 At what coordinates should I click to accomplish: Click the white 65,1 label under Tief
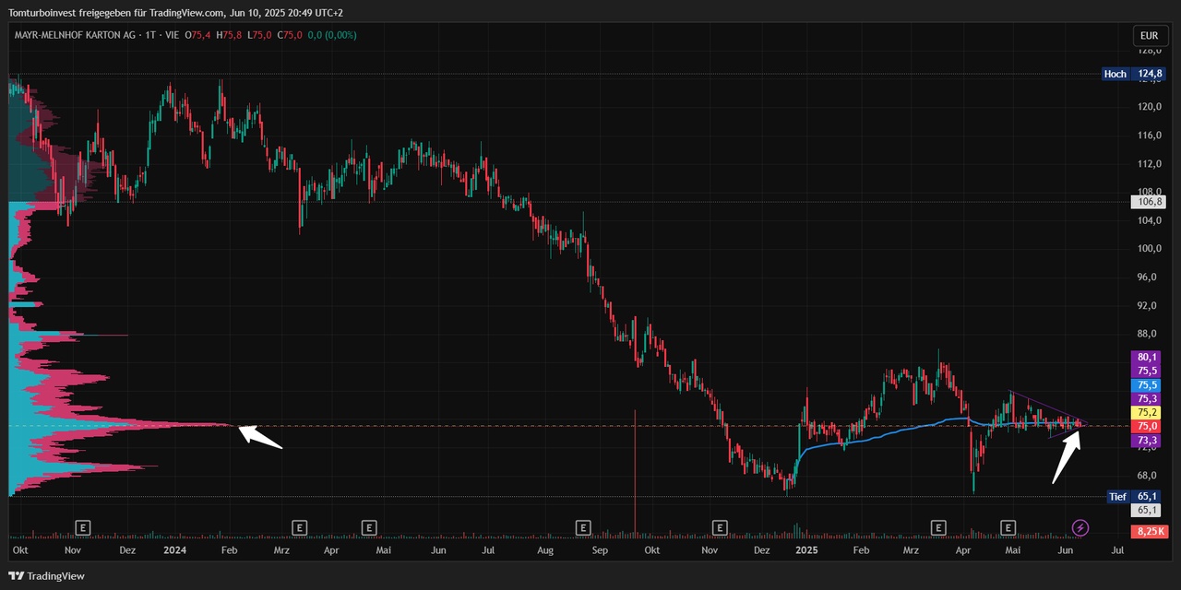(1148, 510)
